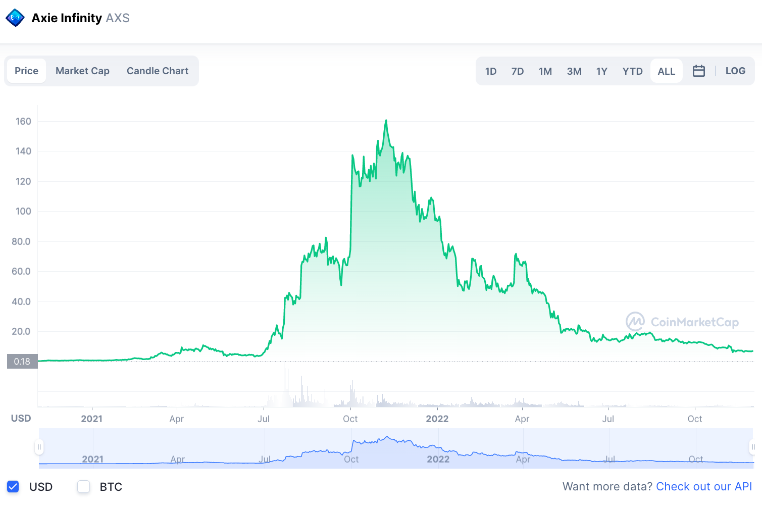
Task: Select the 1Y time range
Action: (602, 71)
